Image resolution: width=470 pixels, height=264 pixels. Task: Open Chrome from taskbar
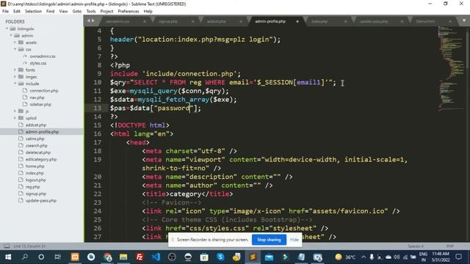click(x=107, y=257)
